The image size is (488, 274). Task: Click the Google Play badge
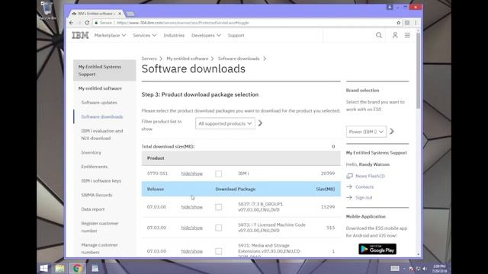(x=377, y=249)
